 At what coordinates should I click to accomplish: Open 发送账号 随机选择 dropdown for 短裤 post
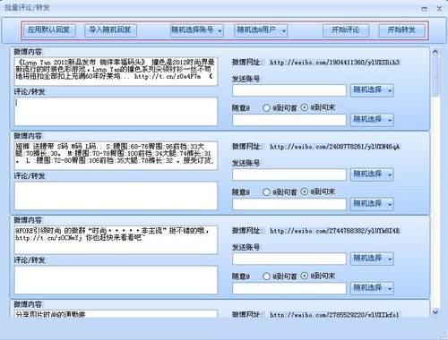(372, 174)
